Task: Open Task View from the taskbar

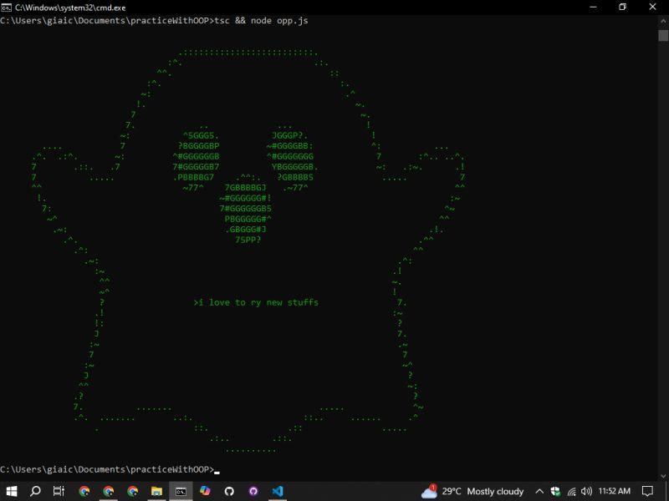Action: point(59,491)
